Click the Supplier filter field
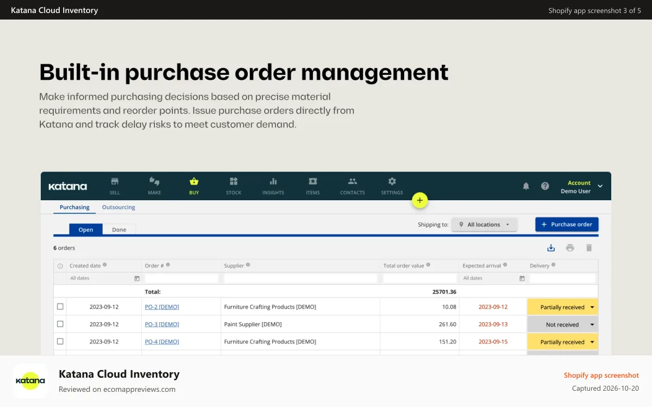This screenshot has height=407, width=652. point(300,278)
